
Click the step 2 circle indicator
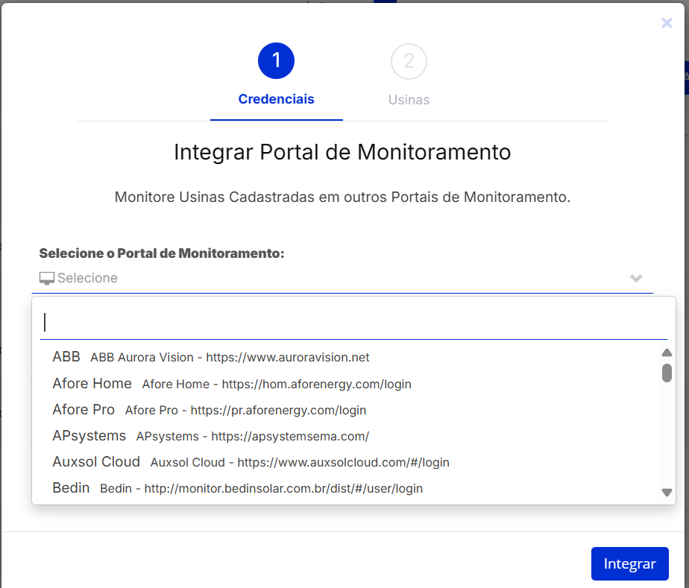(409, 61)
